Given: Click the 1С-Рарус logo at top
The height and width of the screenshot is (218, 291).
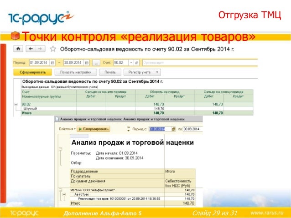Looking at the screenshot, I should 41,18.
